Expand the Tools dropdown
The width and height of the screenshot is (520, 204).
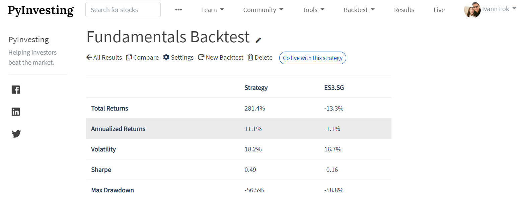coord(313,10)
